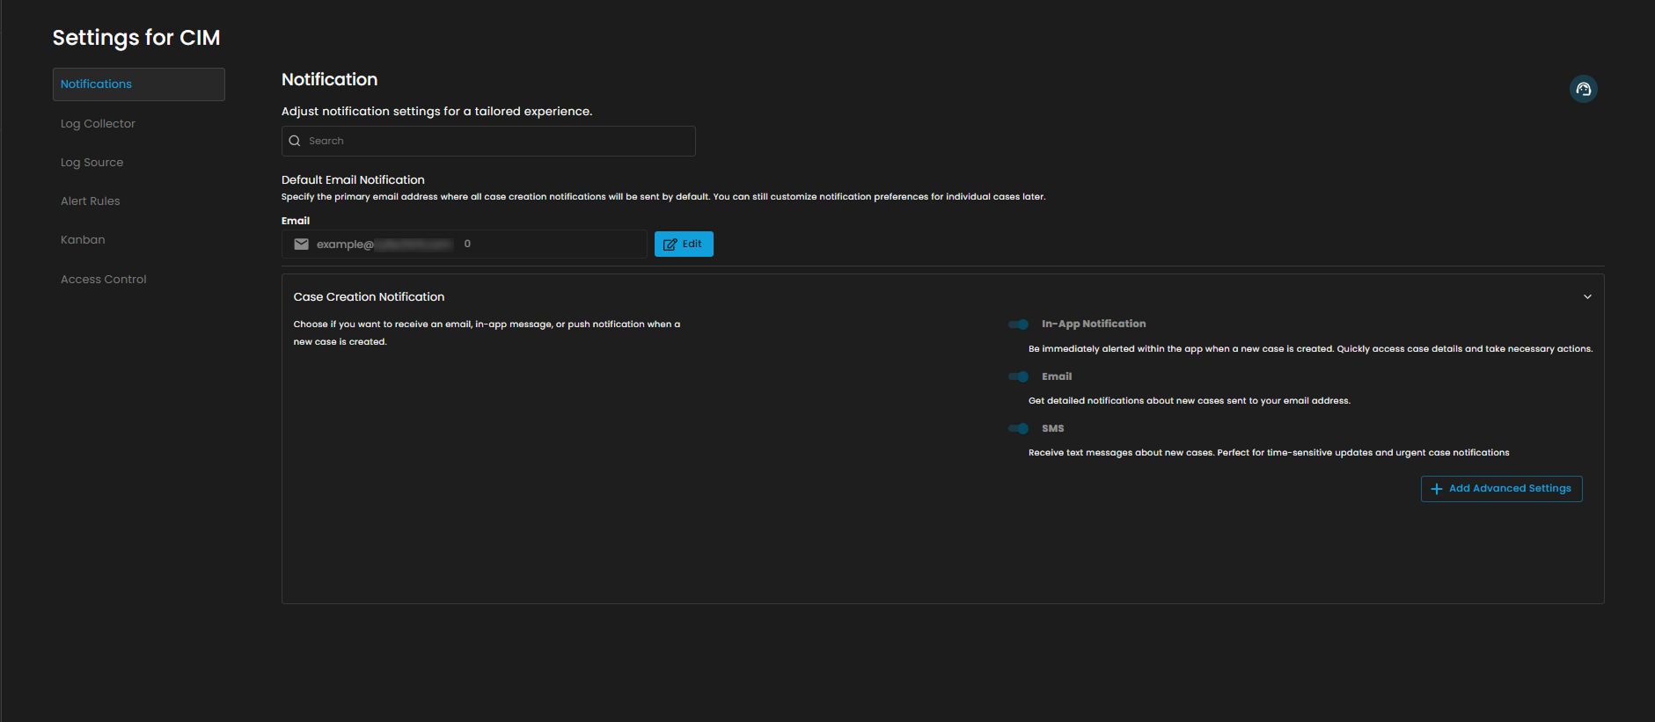
Task: Click inside the Search input field
Action: point(497,141)
